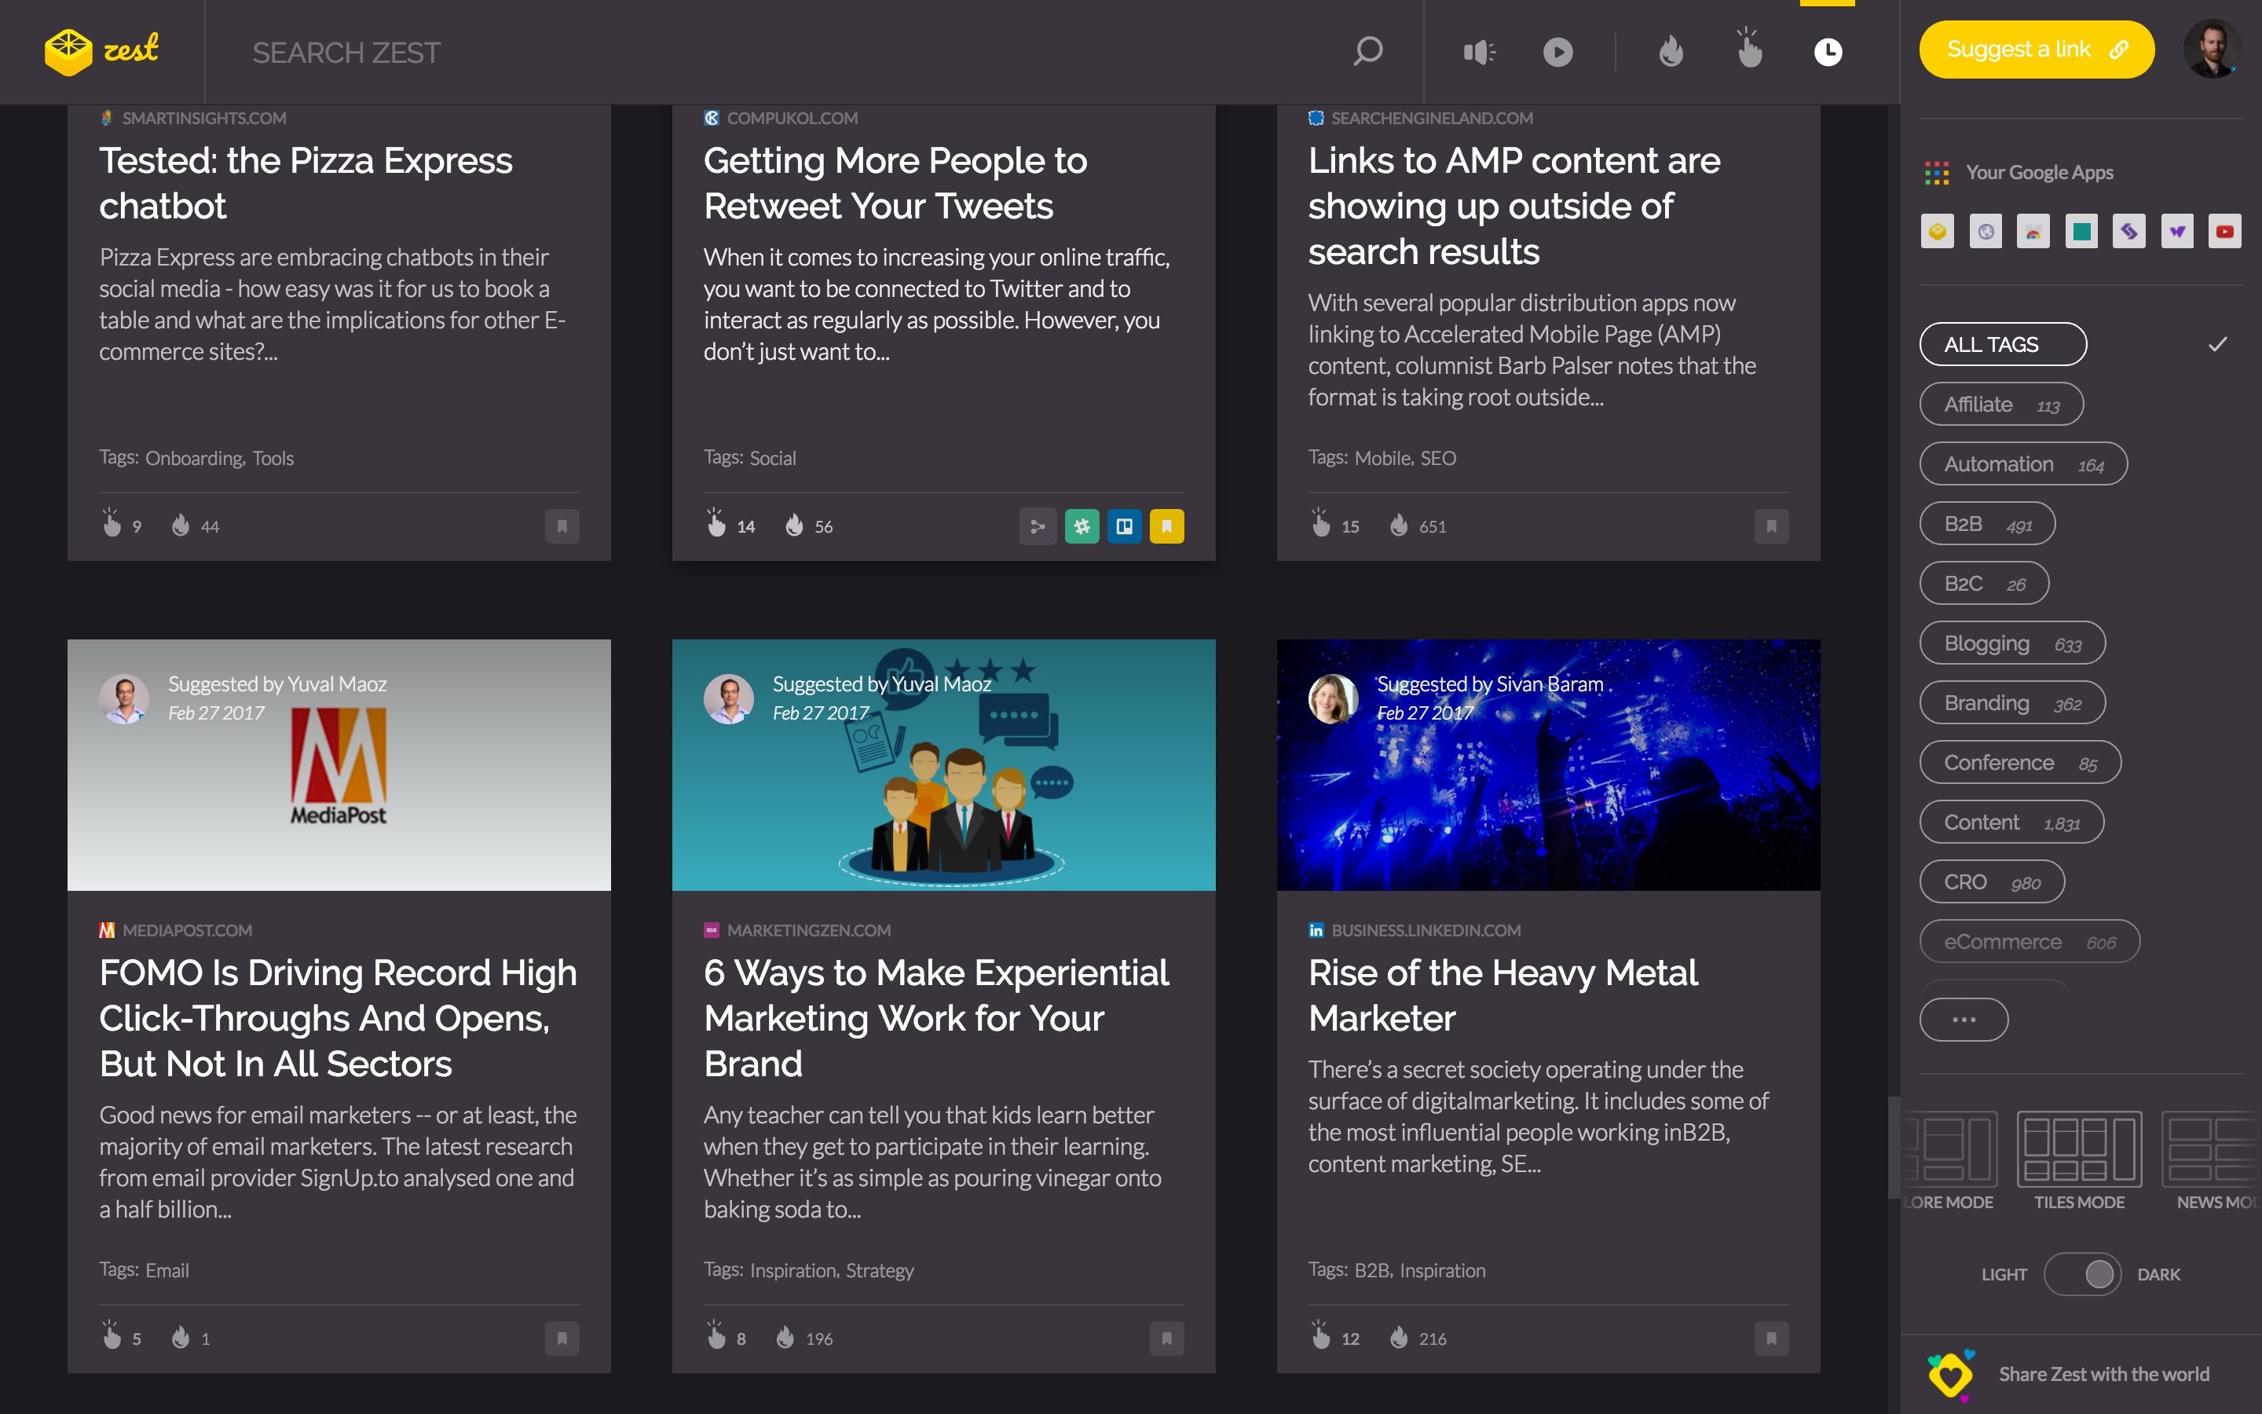Click the Suggest a link button

click(x=2036, y=49)
